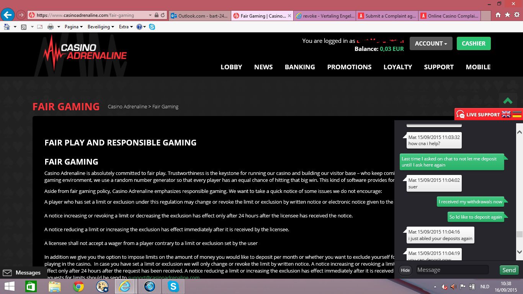The width and height of the screenshot is (523, 294).
Task: Click chat scrollbar up arrow
Action: 520,132
